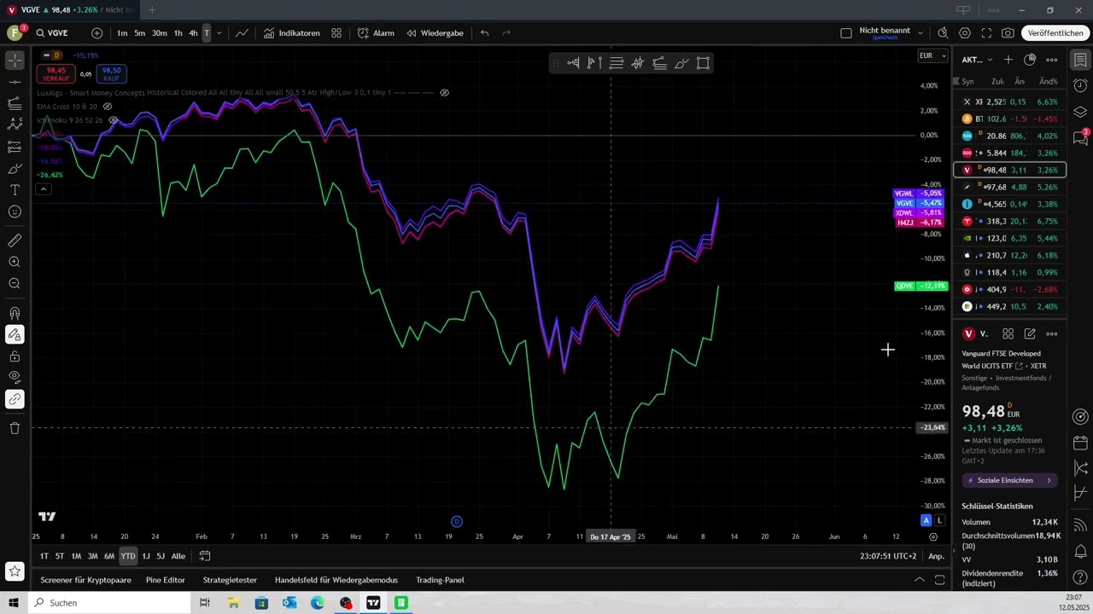Open the trend line drawing tools
This screenshot has height=614, width=1093.
pos(15,82)
